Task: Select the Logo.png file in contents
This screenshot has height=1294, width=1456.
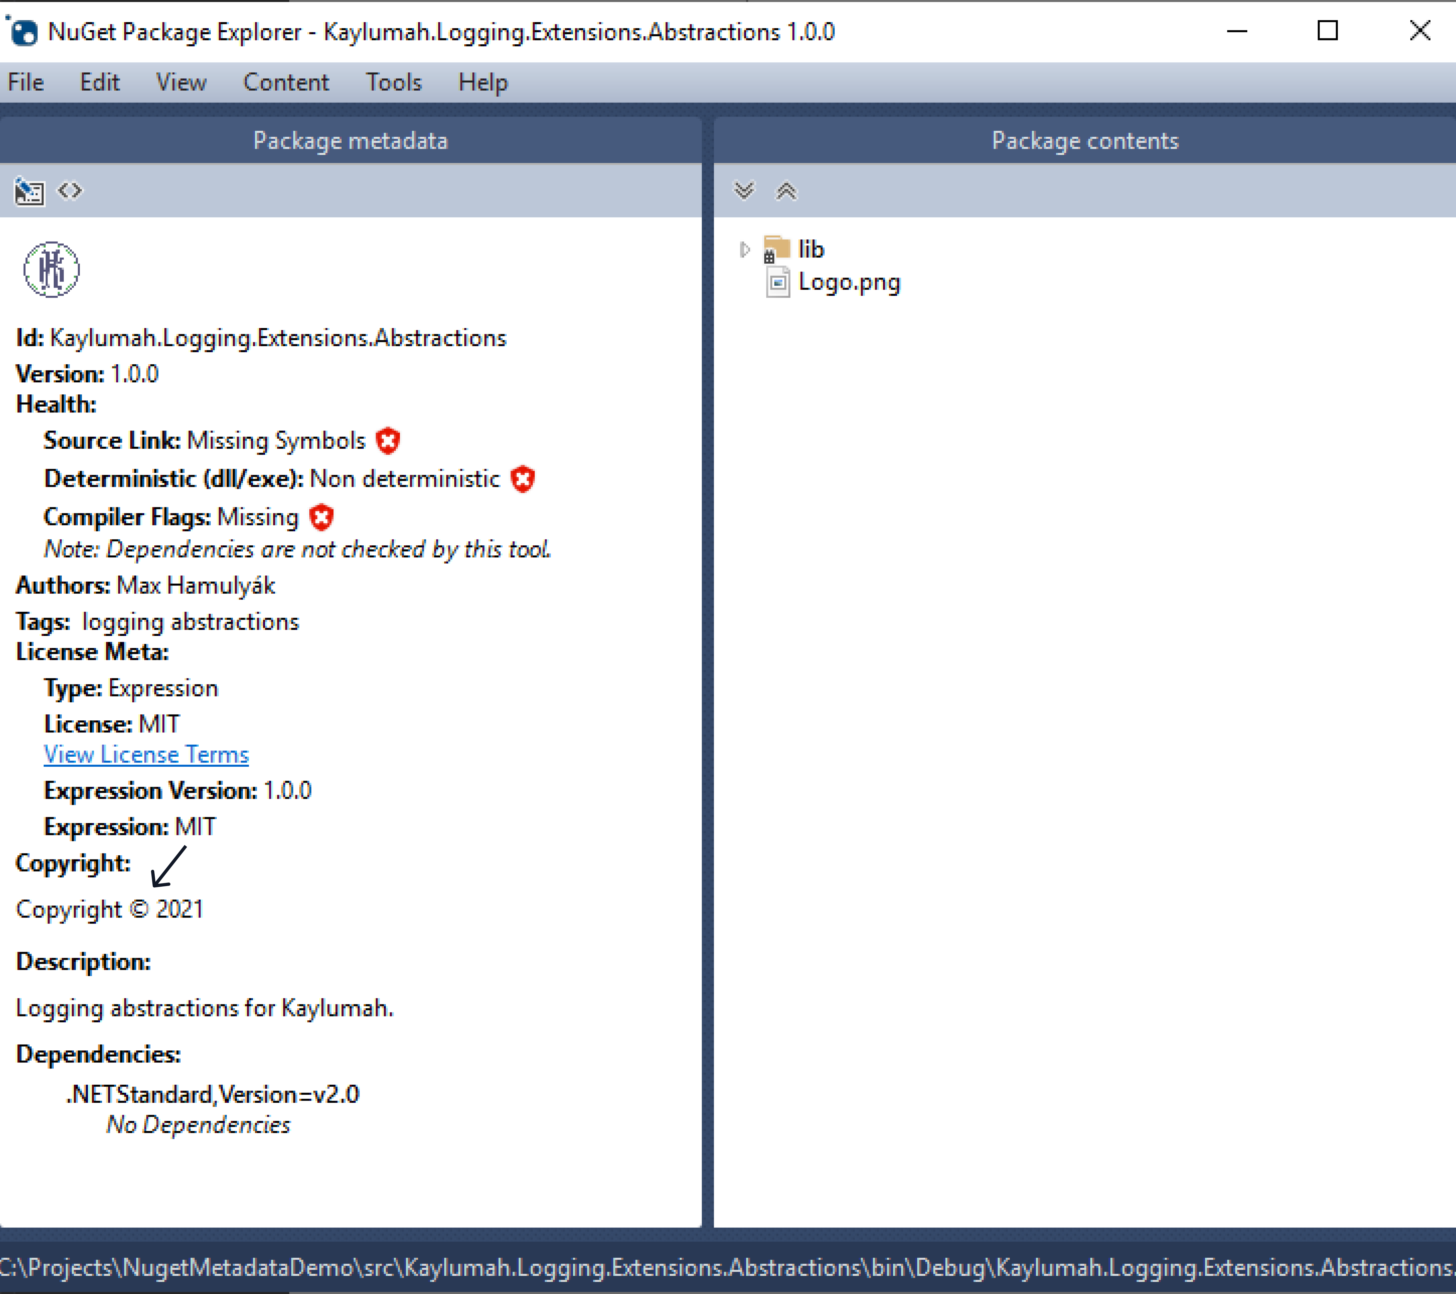Action: click(849, 283)
